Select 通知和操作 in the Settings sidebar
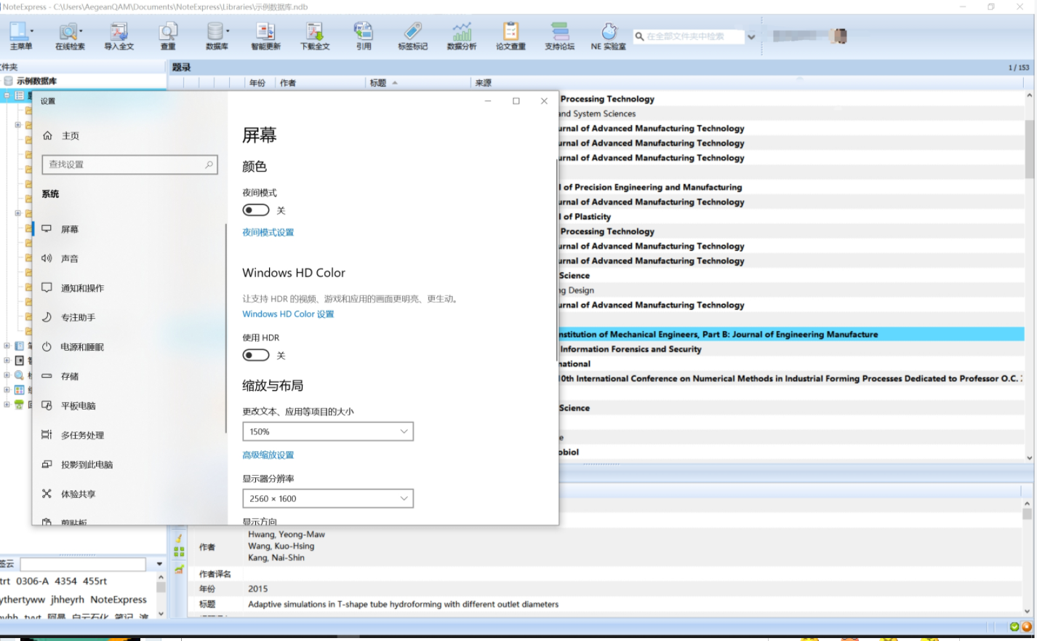 tap(129, 288)
